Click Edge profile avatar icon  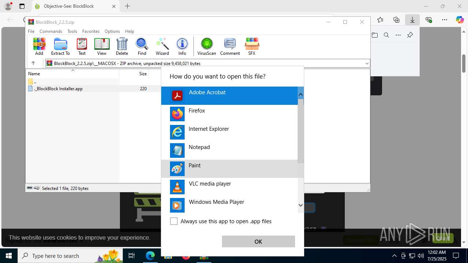coord(8,6)
